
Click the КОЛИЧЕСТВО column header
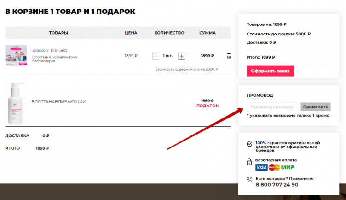pos(169,33)
